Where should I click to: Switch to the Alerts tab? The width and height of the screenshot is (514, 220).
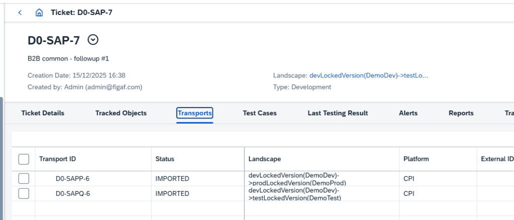click(408, 113)
